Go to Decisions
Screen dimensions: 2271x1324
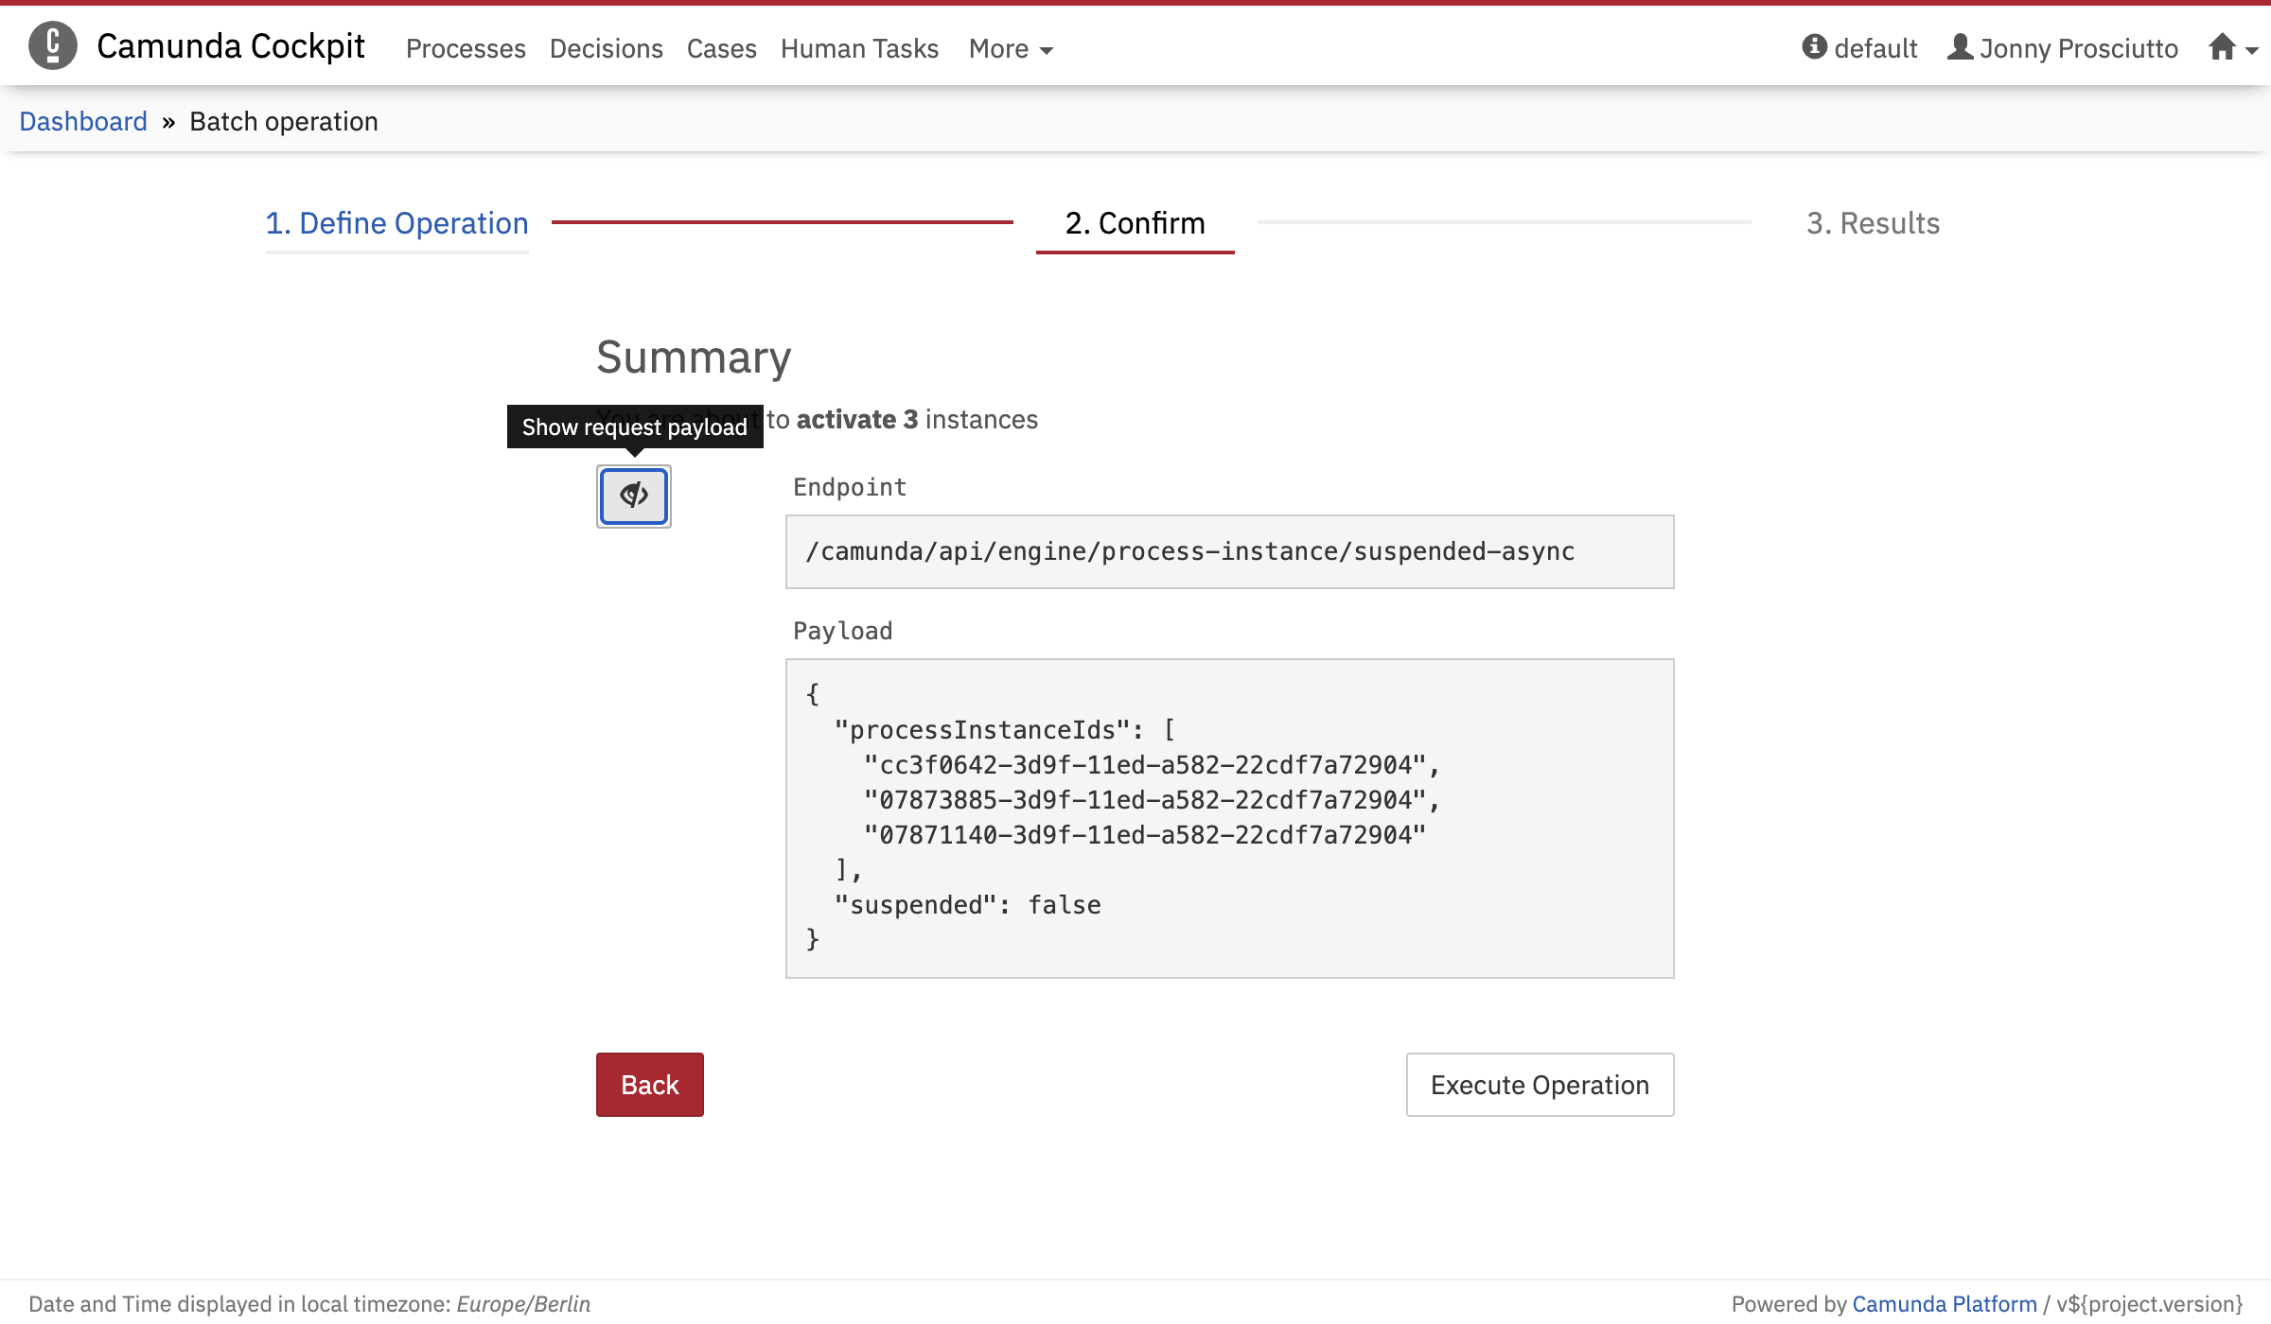[x=606, y=48]
